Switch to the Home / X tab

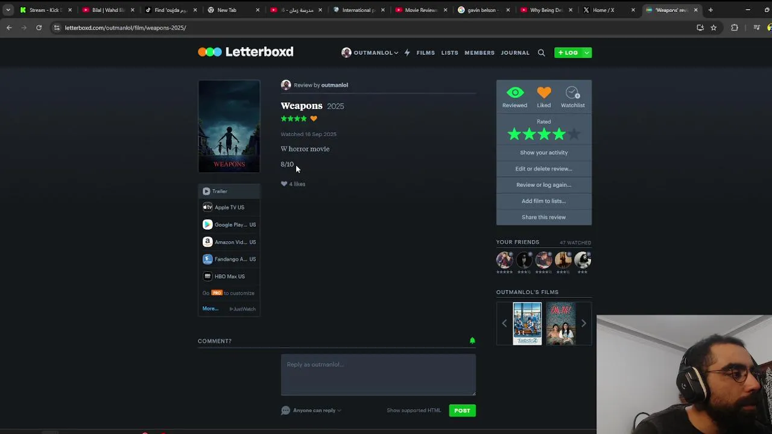pos(608,10)
